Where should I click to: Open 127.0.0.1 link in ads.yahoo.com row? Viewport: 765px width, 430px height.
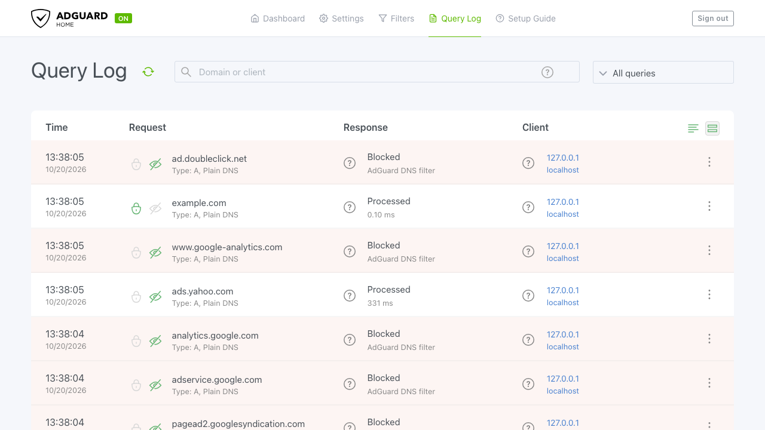(563, 290)
